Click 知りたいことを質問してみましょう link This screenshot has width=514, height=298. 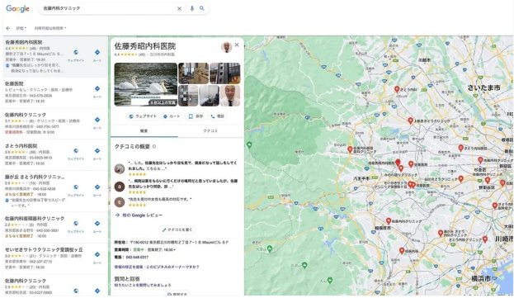pos(143,286)
